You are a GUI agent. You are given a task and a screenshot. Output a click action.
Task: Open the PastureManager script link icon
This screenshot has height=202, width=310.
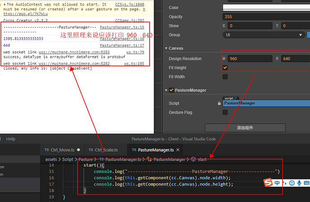tap(235, 98)
